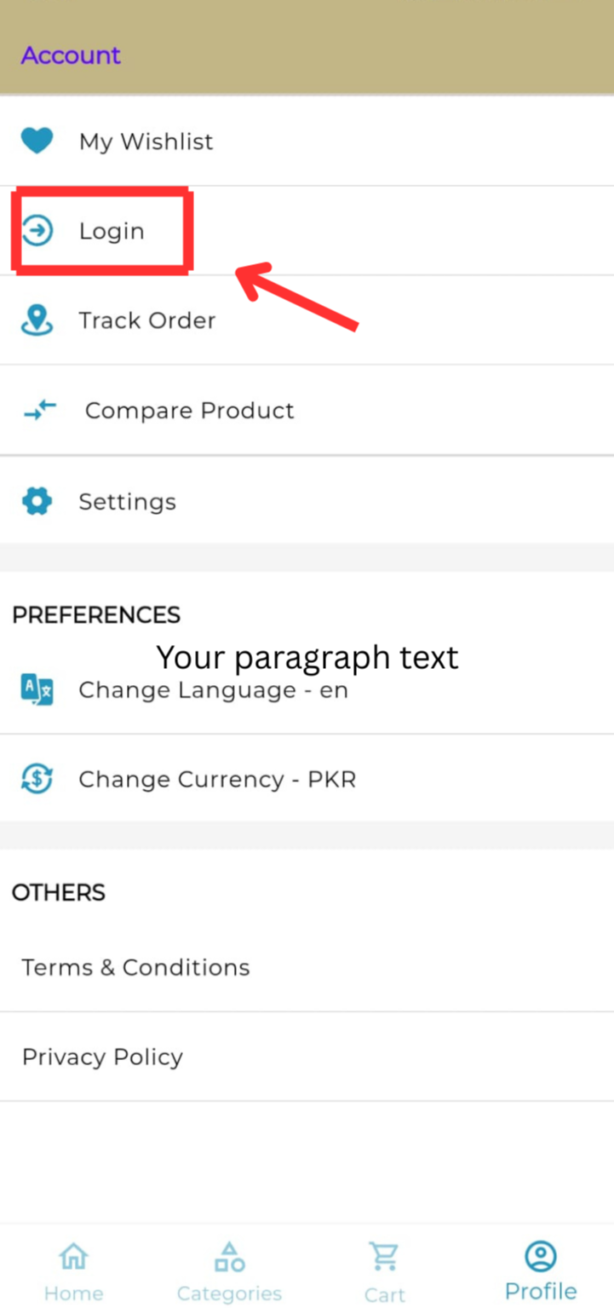This screenshot has height=1308, width=614.
Task: Open Track Order from account list
Action: (x=307, y=320)
